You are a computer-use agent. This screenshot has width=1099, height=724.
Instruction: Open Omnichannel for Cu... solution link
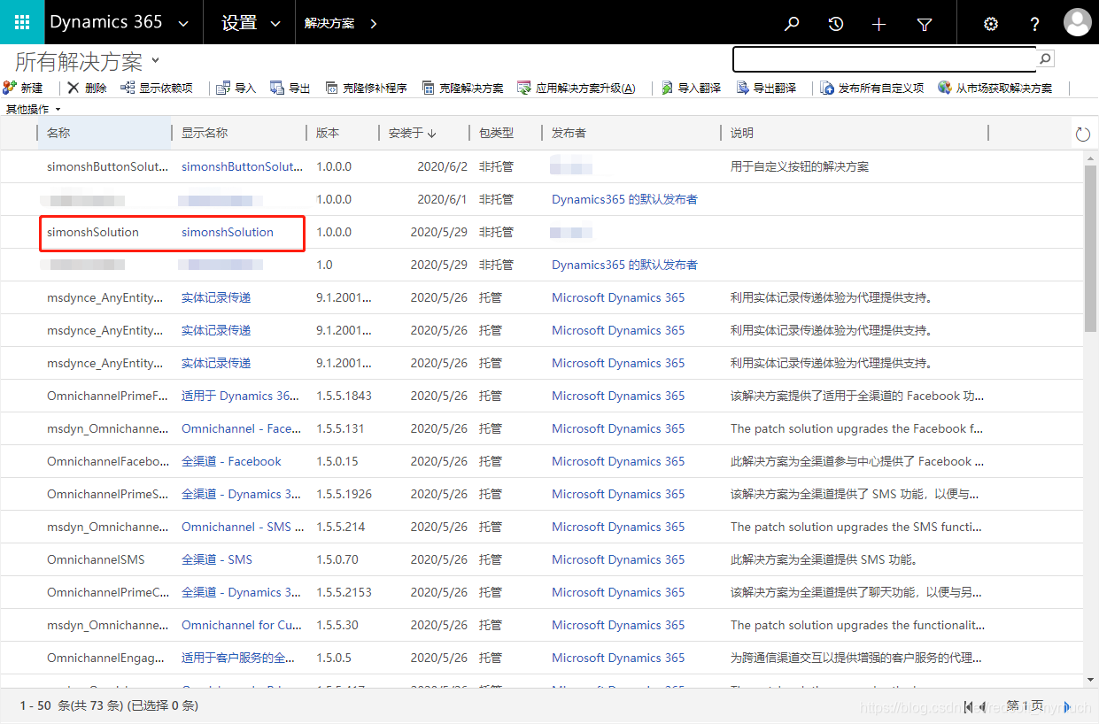tap(242, 625)
